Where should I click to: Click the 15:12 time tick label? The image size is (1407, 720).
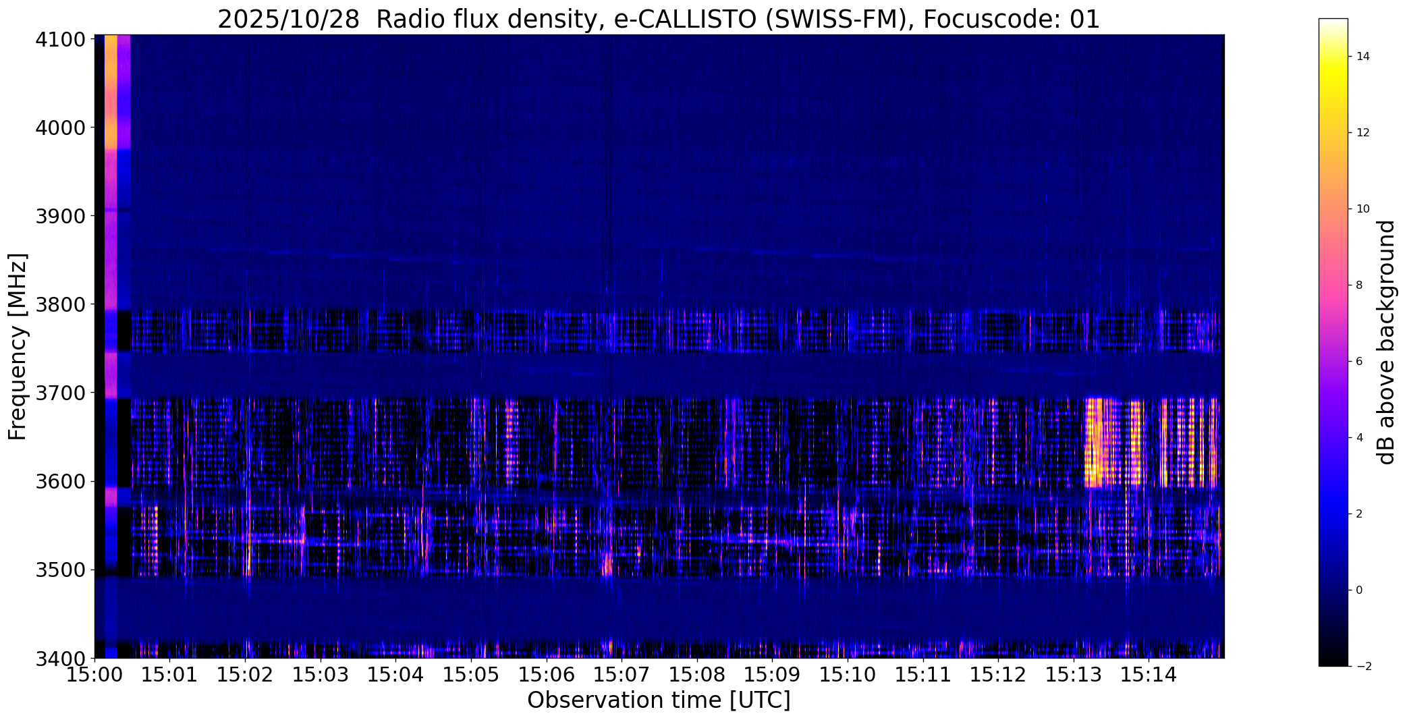pyautogui.click(x=999, y=674)
